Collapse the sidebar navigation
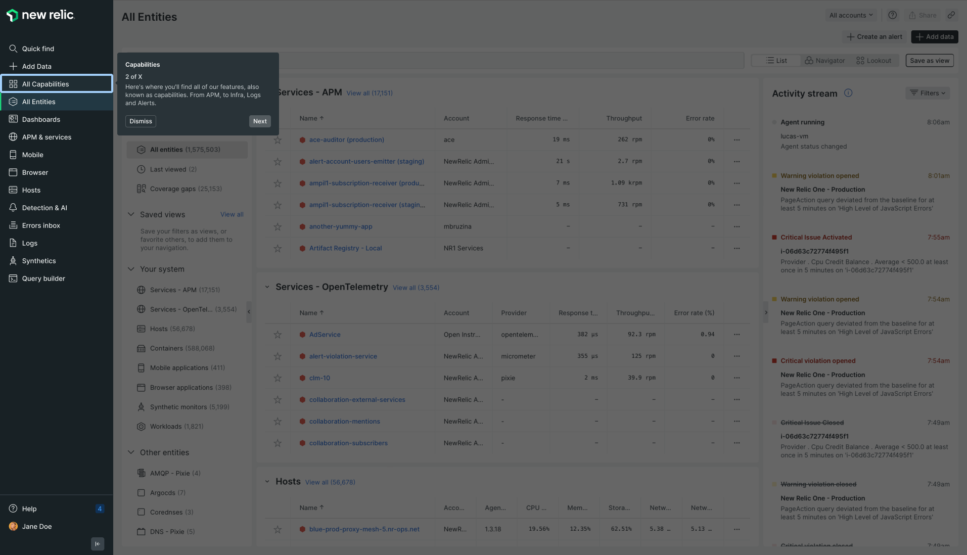This screenshot has height=555, width=967. pyautogui.click(x=98, y=544)
